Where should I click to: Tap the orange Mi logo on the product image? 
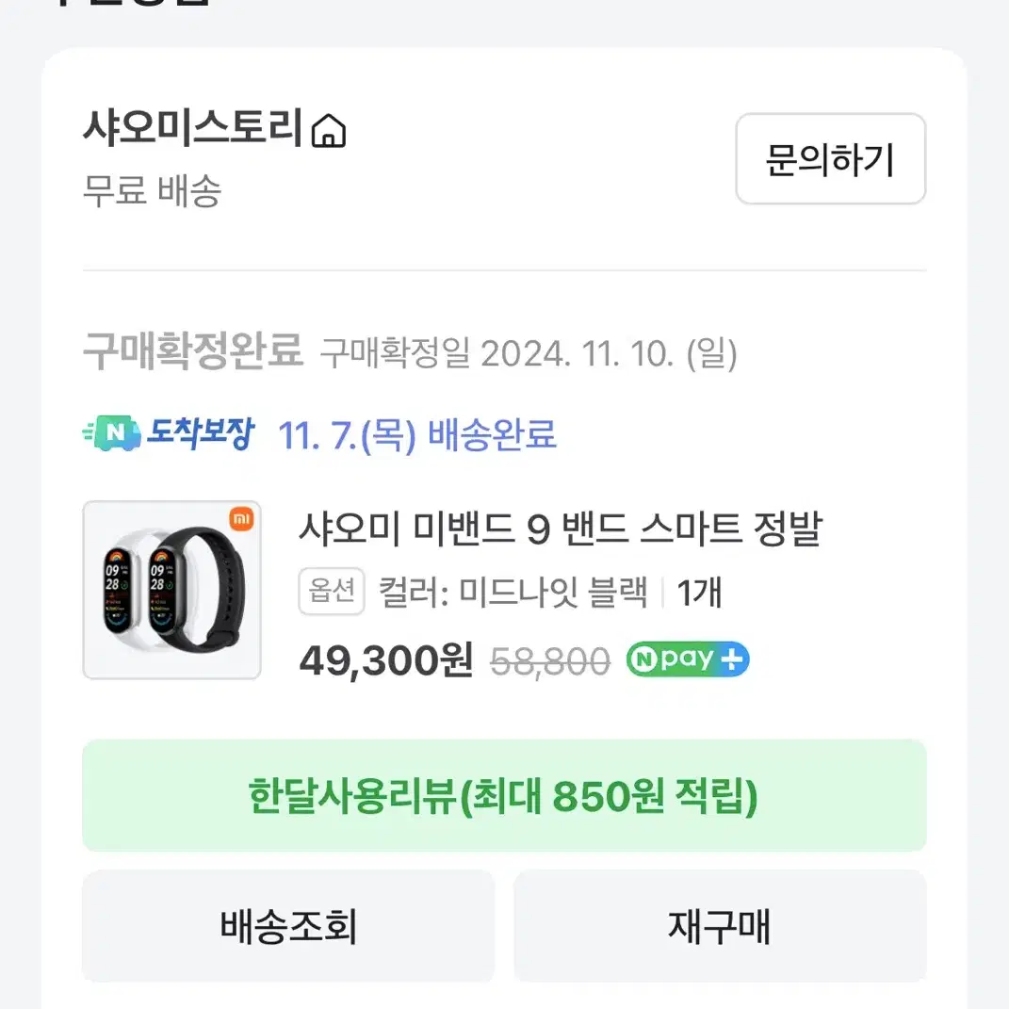coord(241,519)
